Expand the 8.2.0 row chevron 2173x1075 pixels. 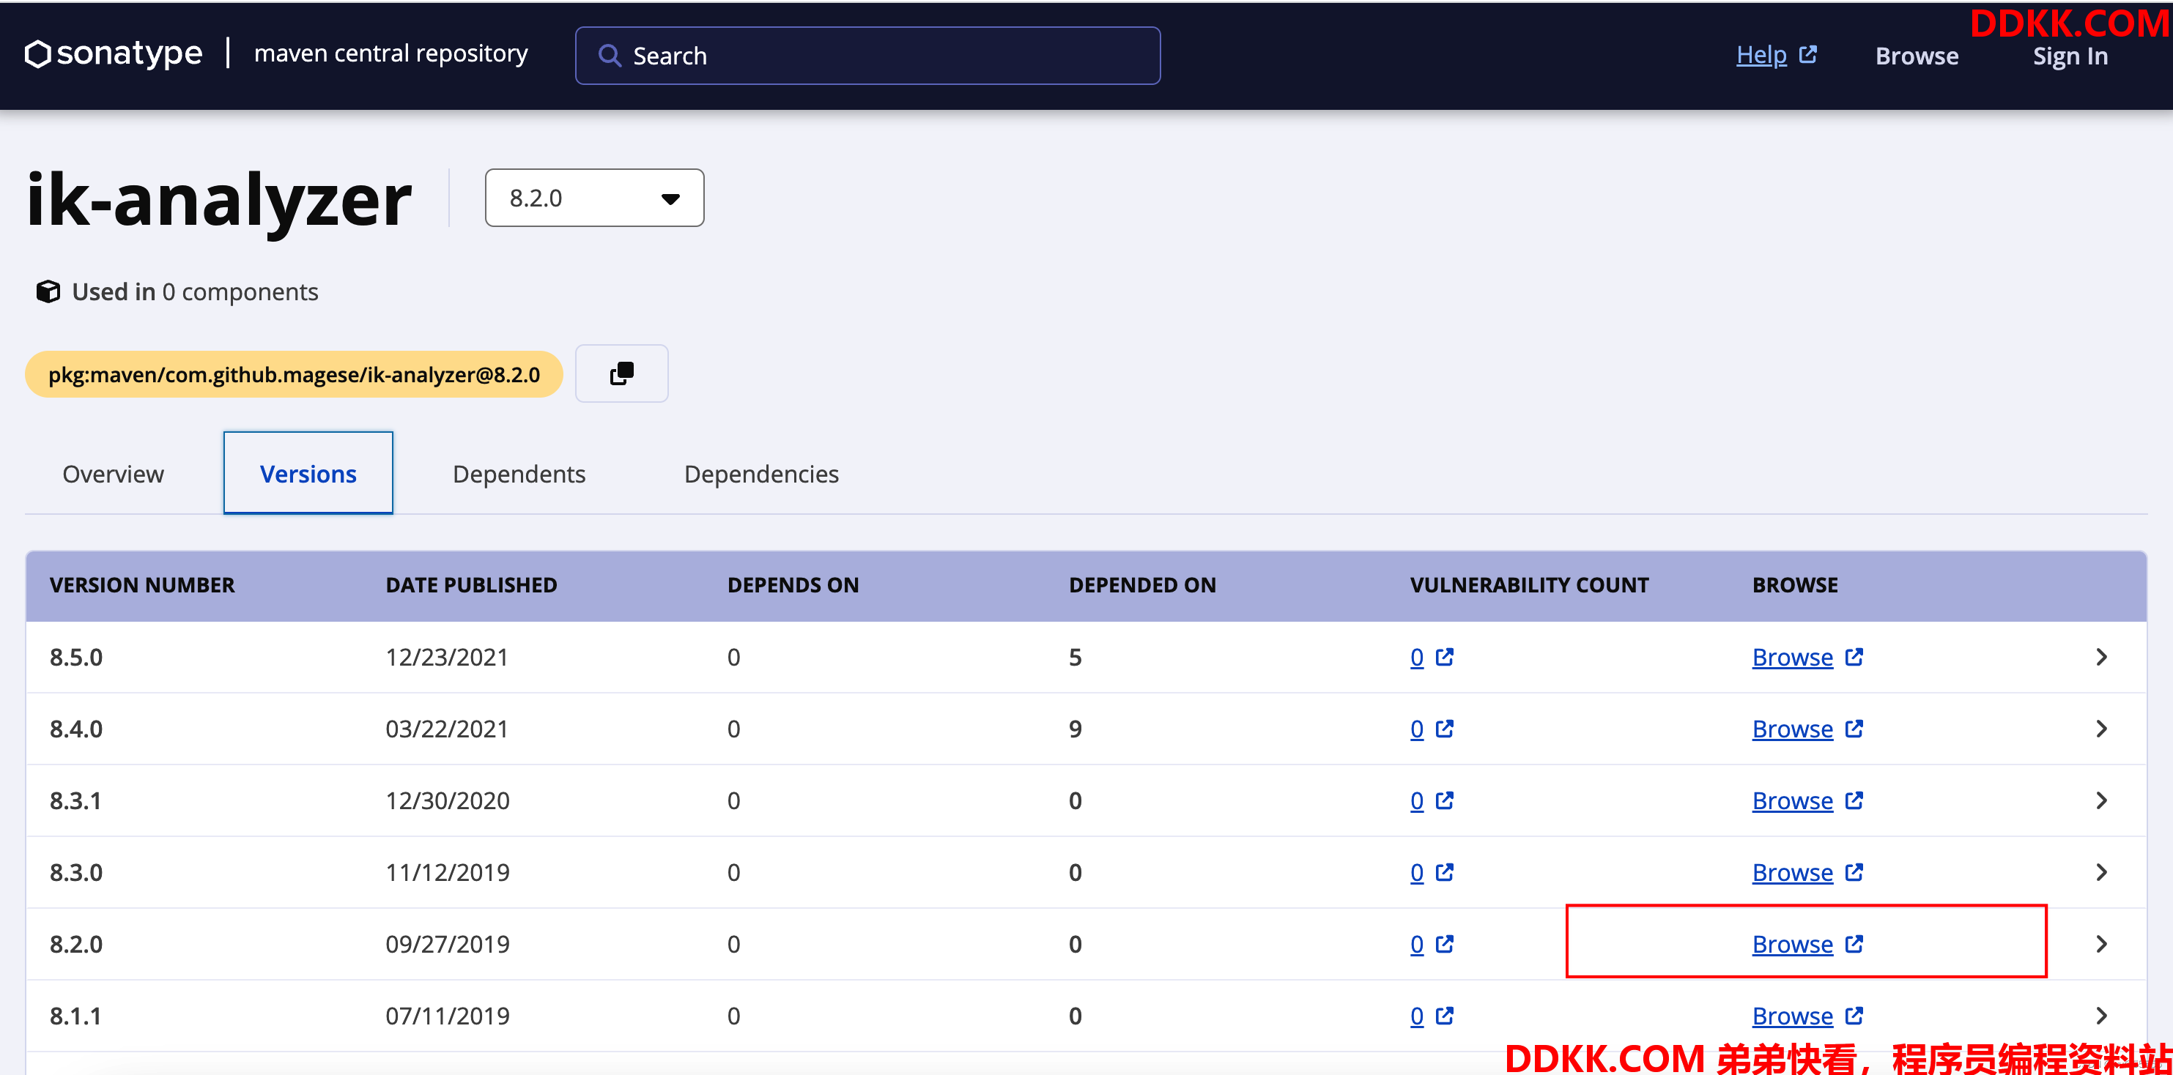(2101, 943)
